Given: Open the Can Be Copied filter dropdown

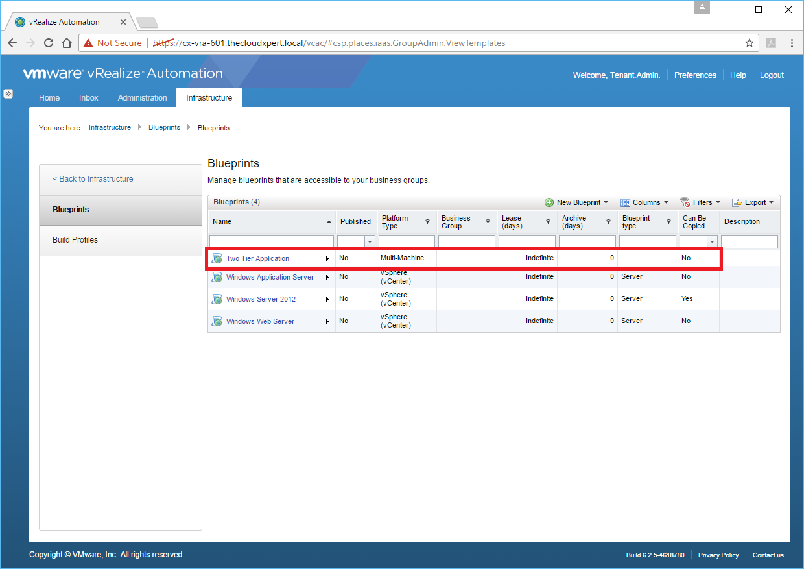Looking at the screenshot, I should 712,241.
